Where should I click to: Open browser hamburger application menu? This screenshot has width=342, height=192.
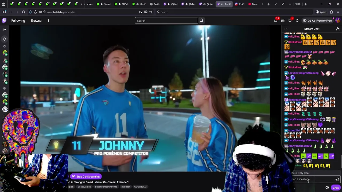coord(338,12)
